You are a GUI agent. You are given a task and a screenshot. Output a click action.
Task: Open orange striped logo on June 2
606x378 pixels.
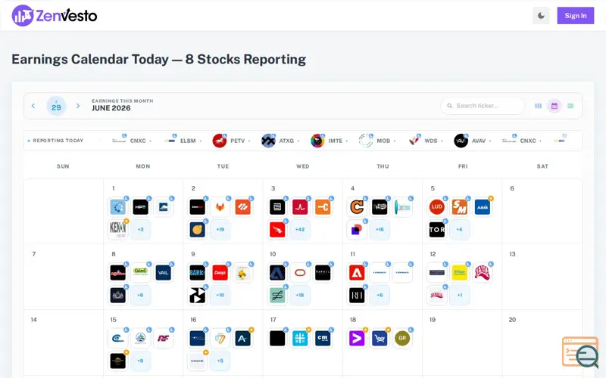pos(242,207)
